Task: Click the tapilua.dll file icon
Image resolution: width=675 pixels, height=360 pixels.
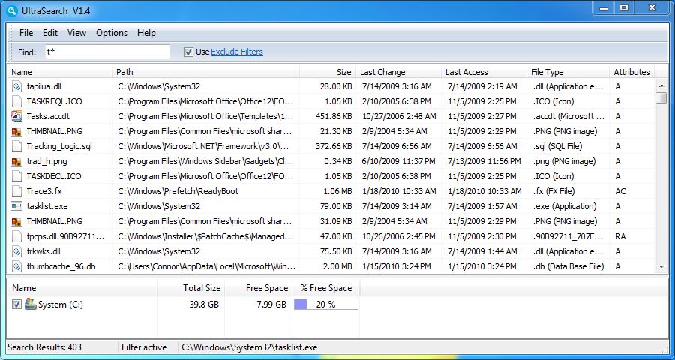Action: coord(16,86)
